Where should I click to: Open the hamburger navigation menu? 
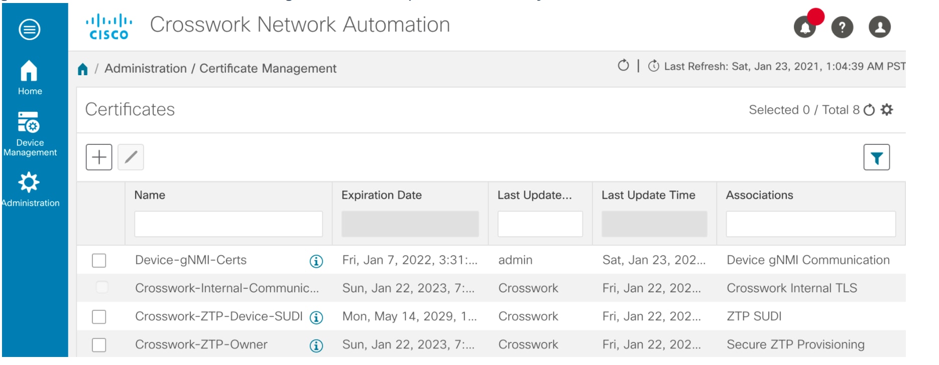[30, 29]
